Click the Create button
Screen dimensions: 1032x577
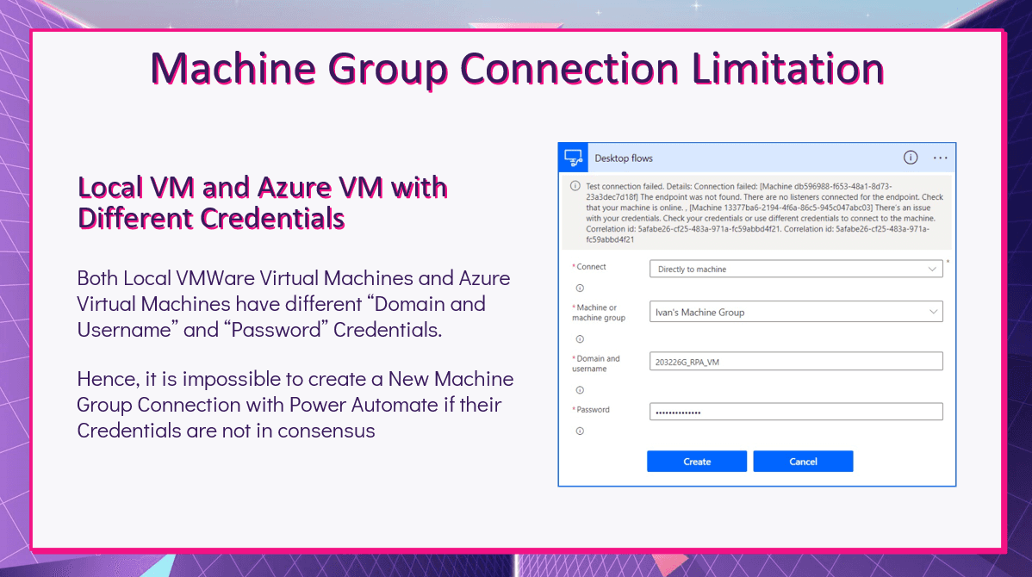pyautogui.click(x=697, y=462)
